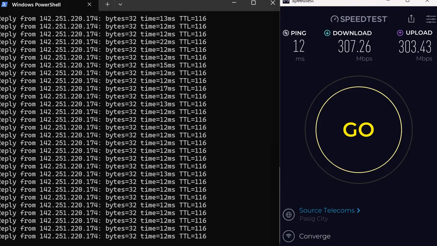
Task: Click the globe server icon
Action: point(289,215)
